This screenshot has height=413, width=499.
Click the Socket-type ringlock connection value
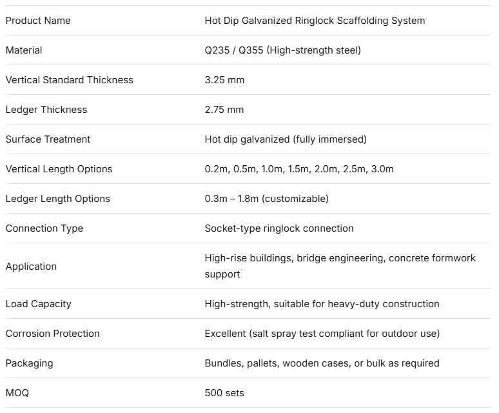279,228
